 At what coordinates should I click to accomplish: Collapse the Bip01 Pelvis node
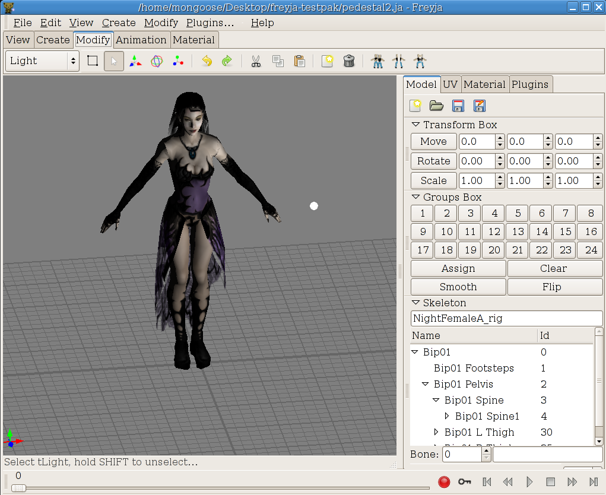(425, 383)
